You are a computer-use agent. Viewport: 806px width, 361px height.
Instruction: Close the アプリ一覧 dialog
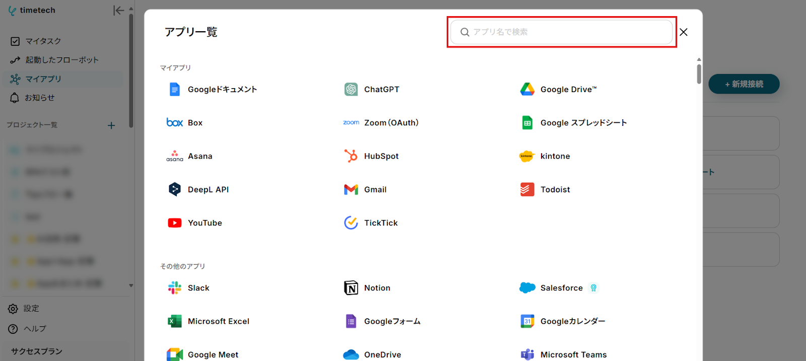684,32
